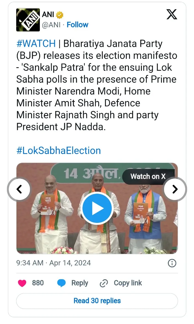The width and height of the screenshot is (194, 324).
Task: Go to next slide with right arrow
Action: click(175, 189)
